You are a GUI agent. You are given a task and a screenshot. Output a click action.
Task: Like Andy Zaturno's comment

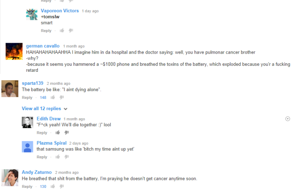(x=53, y=186)
